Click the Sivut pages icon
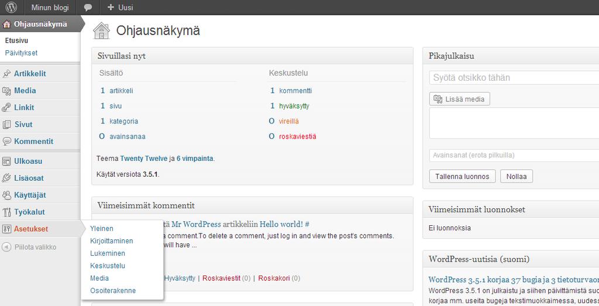The width and height of the screenshot is (599, 306). point(6,125)
